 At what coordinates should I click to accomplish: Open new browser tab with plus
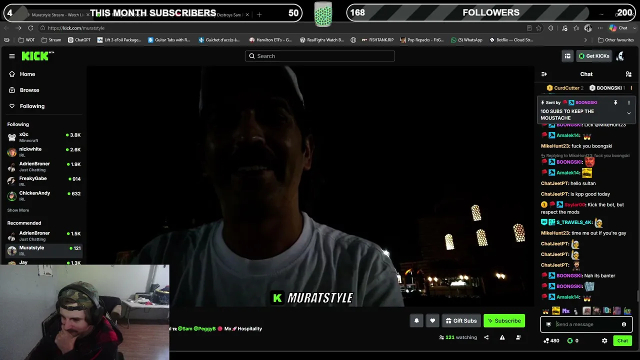coord(259,14)
